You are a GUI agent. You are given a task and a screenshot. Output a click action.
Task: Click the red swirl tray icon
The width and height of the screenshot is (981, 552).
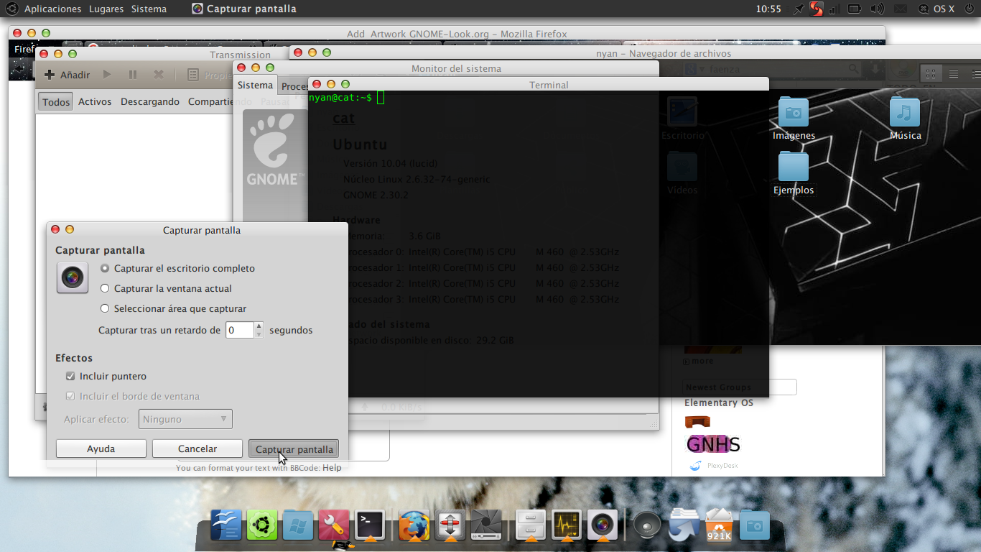817,9
